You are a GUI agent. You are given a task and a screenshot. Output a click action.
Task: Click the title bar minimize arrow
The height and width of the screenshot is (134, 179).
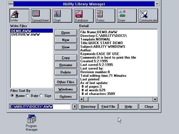(157, 4)
